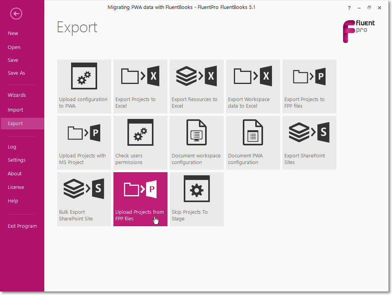Image resolution: width=392 pixels, height=295 pixels.
Task: Click the back arrow icon
Action: tap(16, 14)
